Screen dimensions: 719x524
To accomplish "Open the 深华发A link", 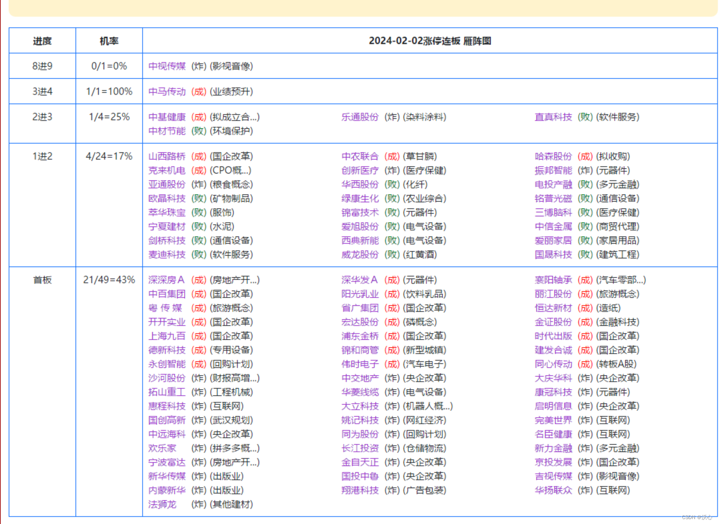I will (x=359, y=280).
